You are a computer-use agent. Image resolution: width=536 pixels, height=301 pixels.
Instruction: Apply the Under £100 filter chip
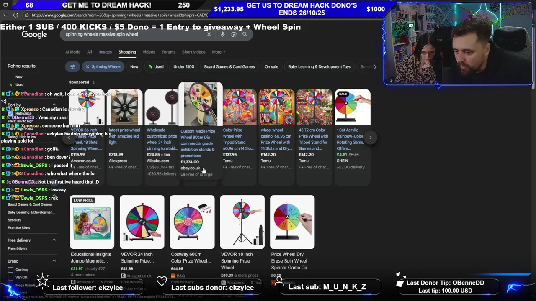coord(184,66)
